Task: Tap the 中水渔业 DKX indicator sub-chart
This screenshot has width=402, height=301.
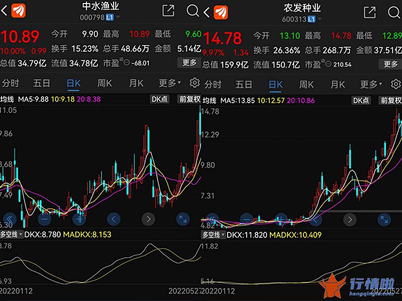Action: [x=100, y=263]
